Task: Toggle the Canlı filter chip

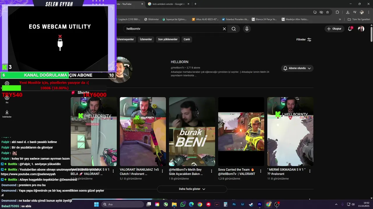Action: pos(186,39)
